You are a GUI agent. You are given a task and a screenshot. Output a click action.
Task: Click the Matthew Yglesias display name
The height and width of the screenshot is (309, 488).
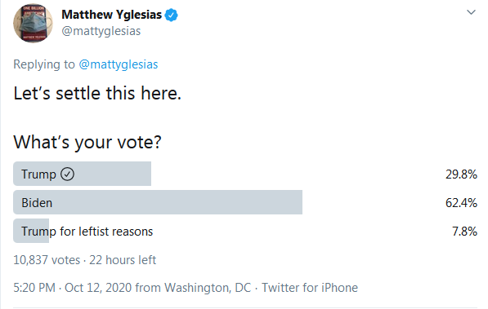coord(111,15)
